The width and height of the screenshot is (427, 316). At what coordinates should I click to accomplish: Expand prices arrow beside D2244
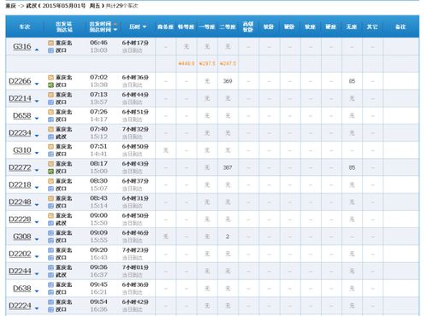[37, 274]
